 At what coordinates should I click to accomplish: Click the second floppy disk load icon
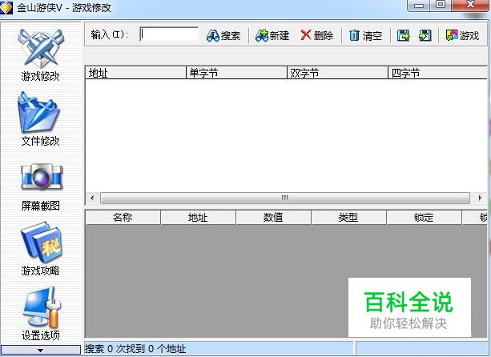pos(425,35)
